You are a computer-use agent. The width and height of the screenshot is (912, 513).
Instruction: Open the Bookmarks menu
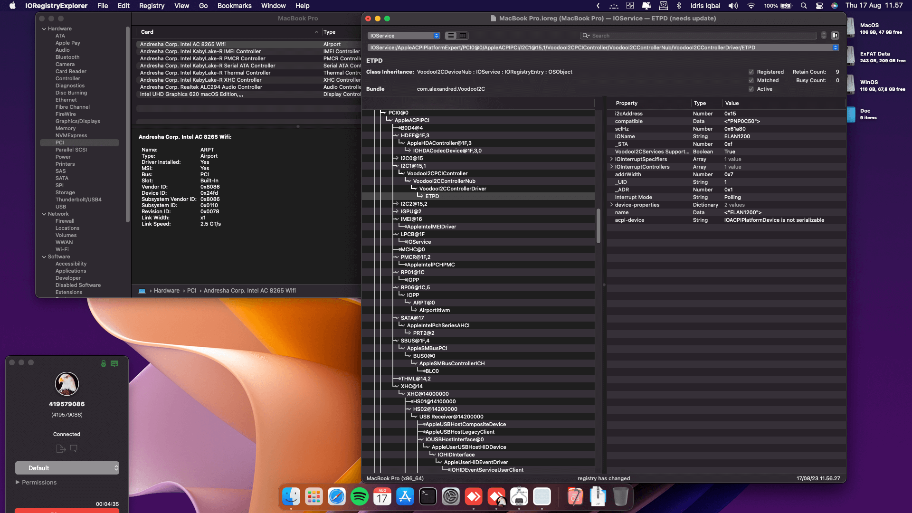234,6
